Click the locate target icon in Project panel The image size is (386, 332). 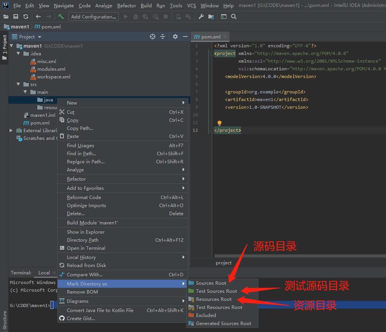pos(153,37)
